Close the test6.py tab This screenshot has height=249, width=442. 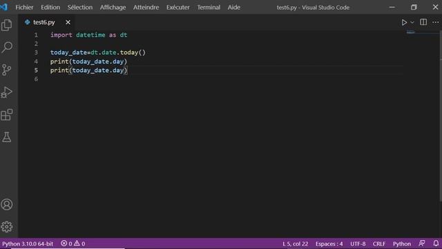click(68, 22)
